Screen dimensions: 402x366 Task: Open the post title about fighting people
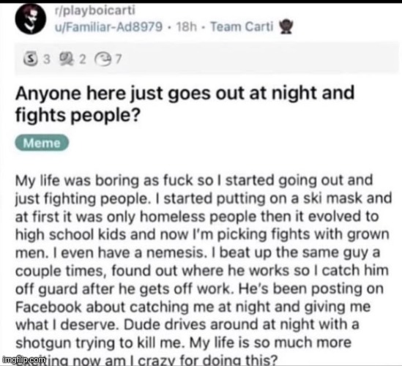tap(185, 104)
